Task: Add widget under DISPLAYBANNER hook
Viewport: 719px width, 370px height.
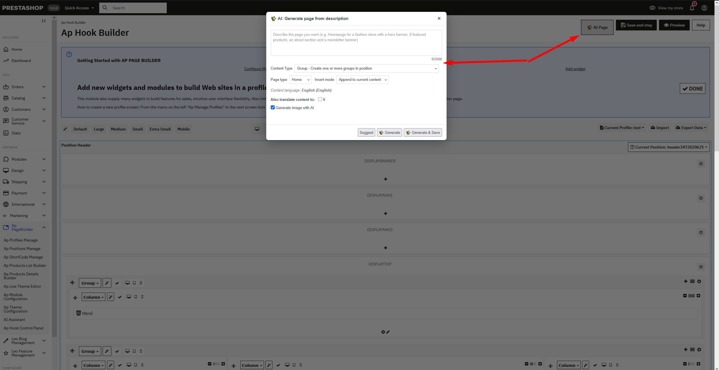Action: 385,179
